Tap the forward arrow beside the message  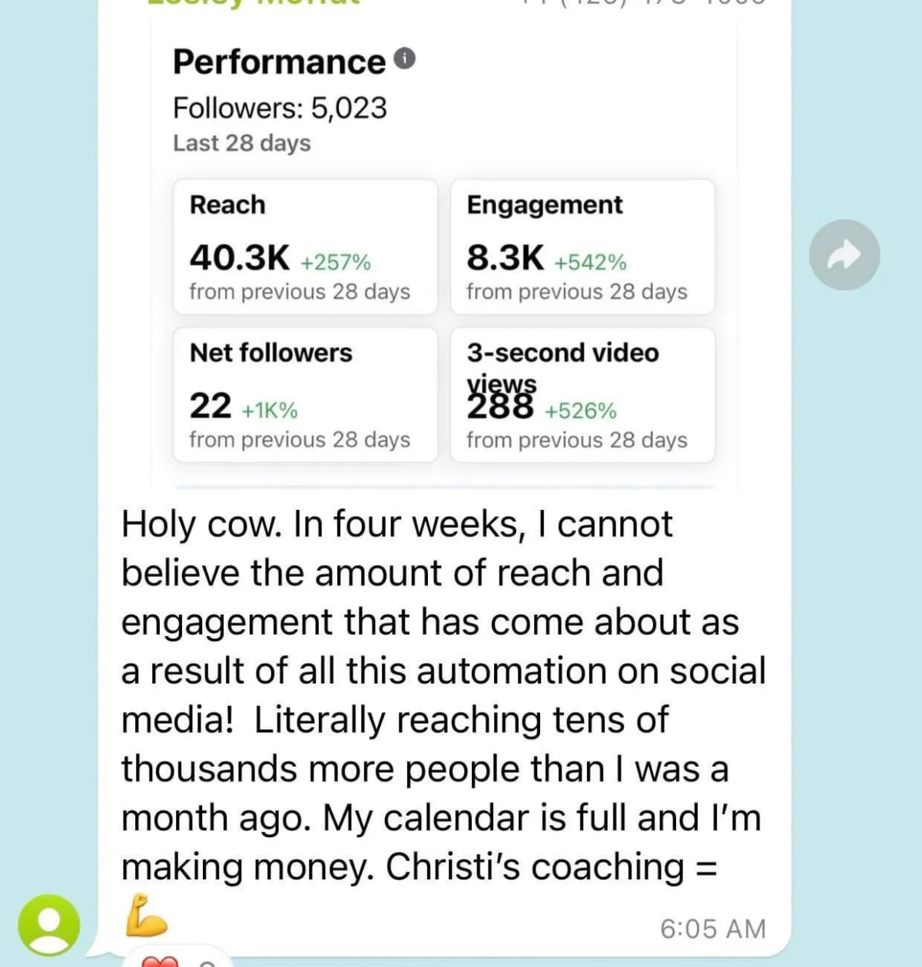pyautogui.click(x=844, y=255)
